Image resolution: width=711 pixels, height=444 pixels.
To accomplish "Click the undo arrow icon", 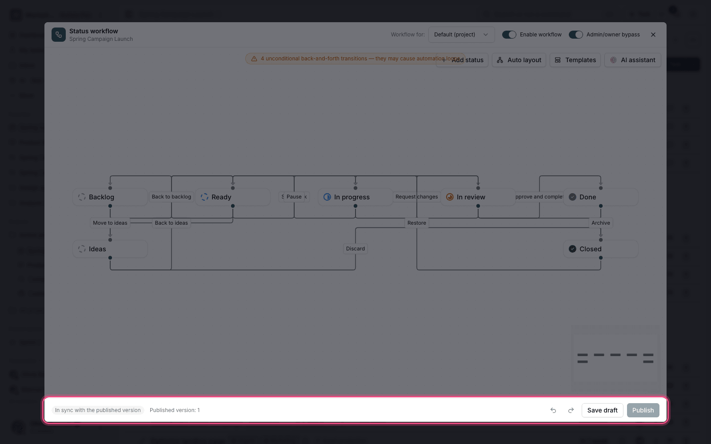I will (x=553, y=410).
